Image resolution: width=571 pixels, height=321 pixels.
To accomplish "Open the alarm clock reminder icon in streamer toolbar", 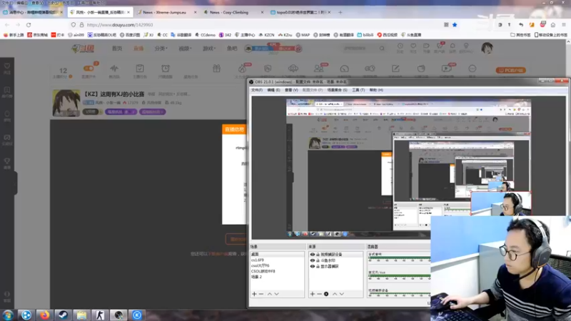I will 166,70.
